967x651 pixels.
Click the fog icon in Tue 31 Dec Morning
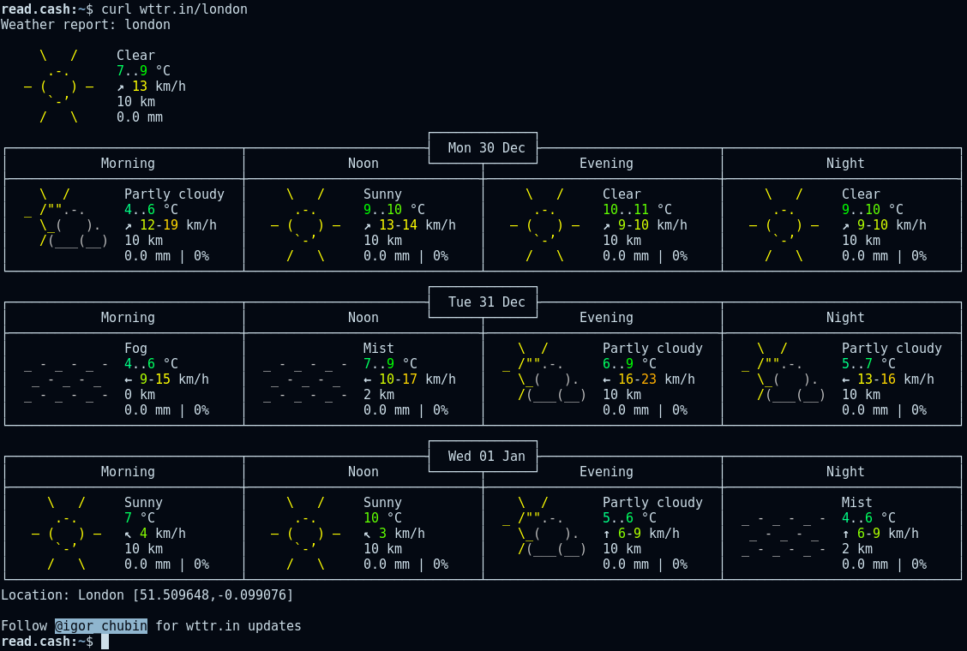66,379
